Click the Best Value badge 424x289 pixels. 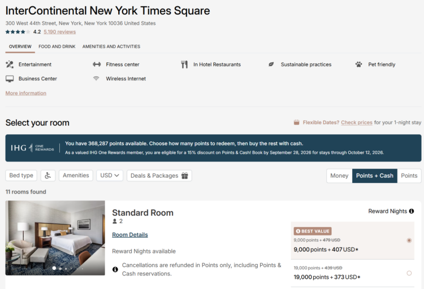(x=313, y=231)
